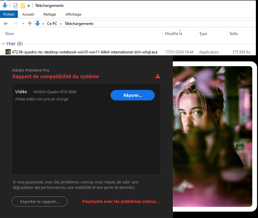
Task: Expand the chevron between Ce PC and Téléchargements
Action: tap(61, 24)
